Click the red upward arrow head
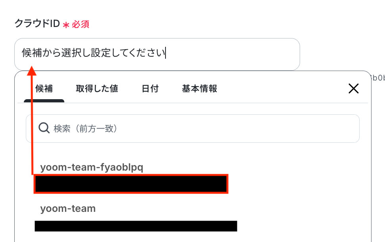 (x=32, y=71)
